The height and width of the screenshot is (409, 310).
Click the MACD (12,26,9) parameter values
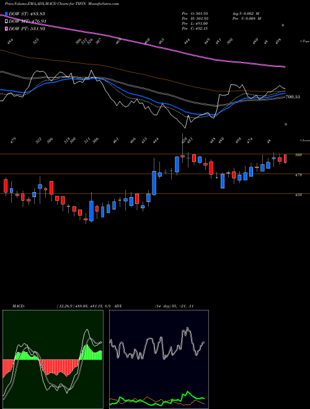click(x=84, y=306)
